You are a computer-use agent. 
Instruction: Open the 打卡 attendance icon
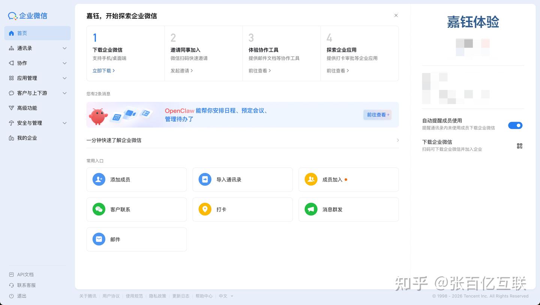click(x=205, y=209)
